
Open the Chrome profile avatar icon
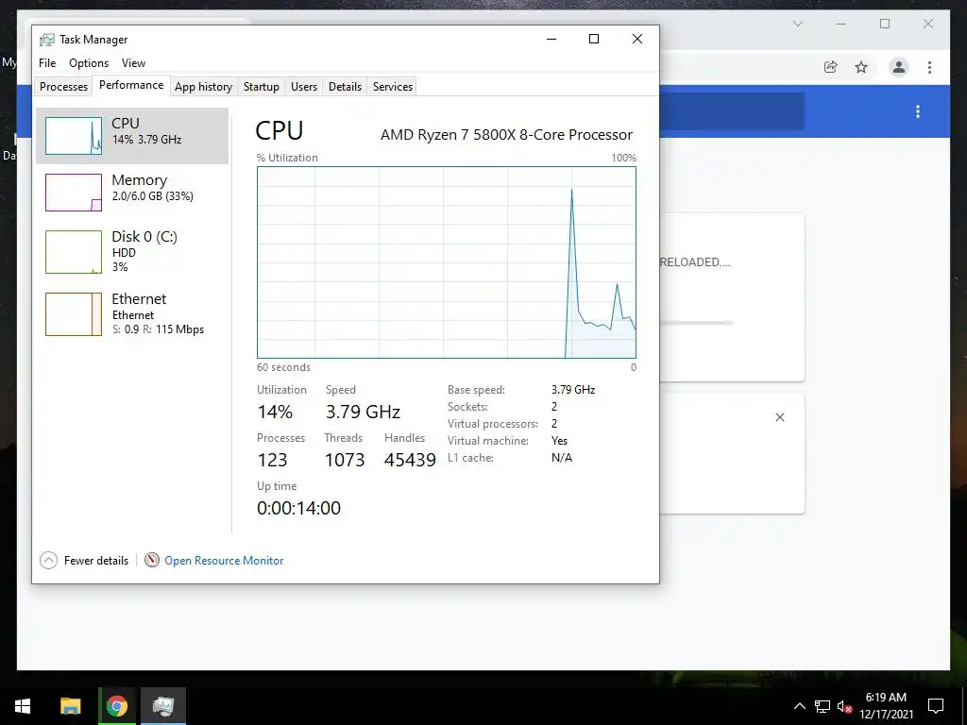click(899, 67)
